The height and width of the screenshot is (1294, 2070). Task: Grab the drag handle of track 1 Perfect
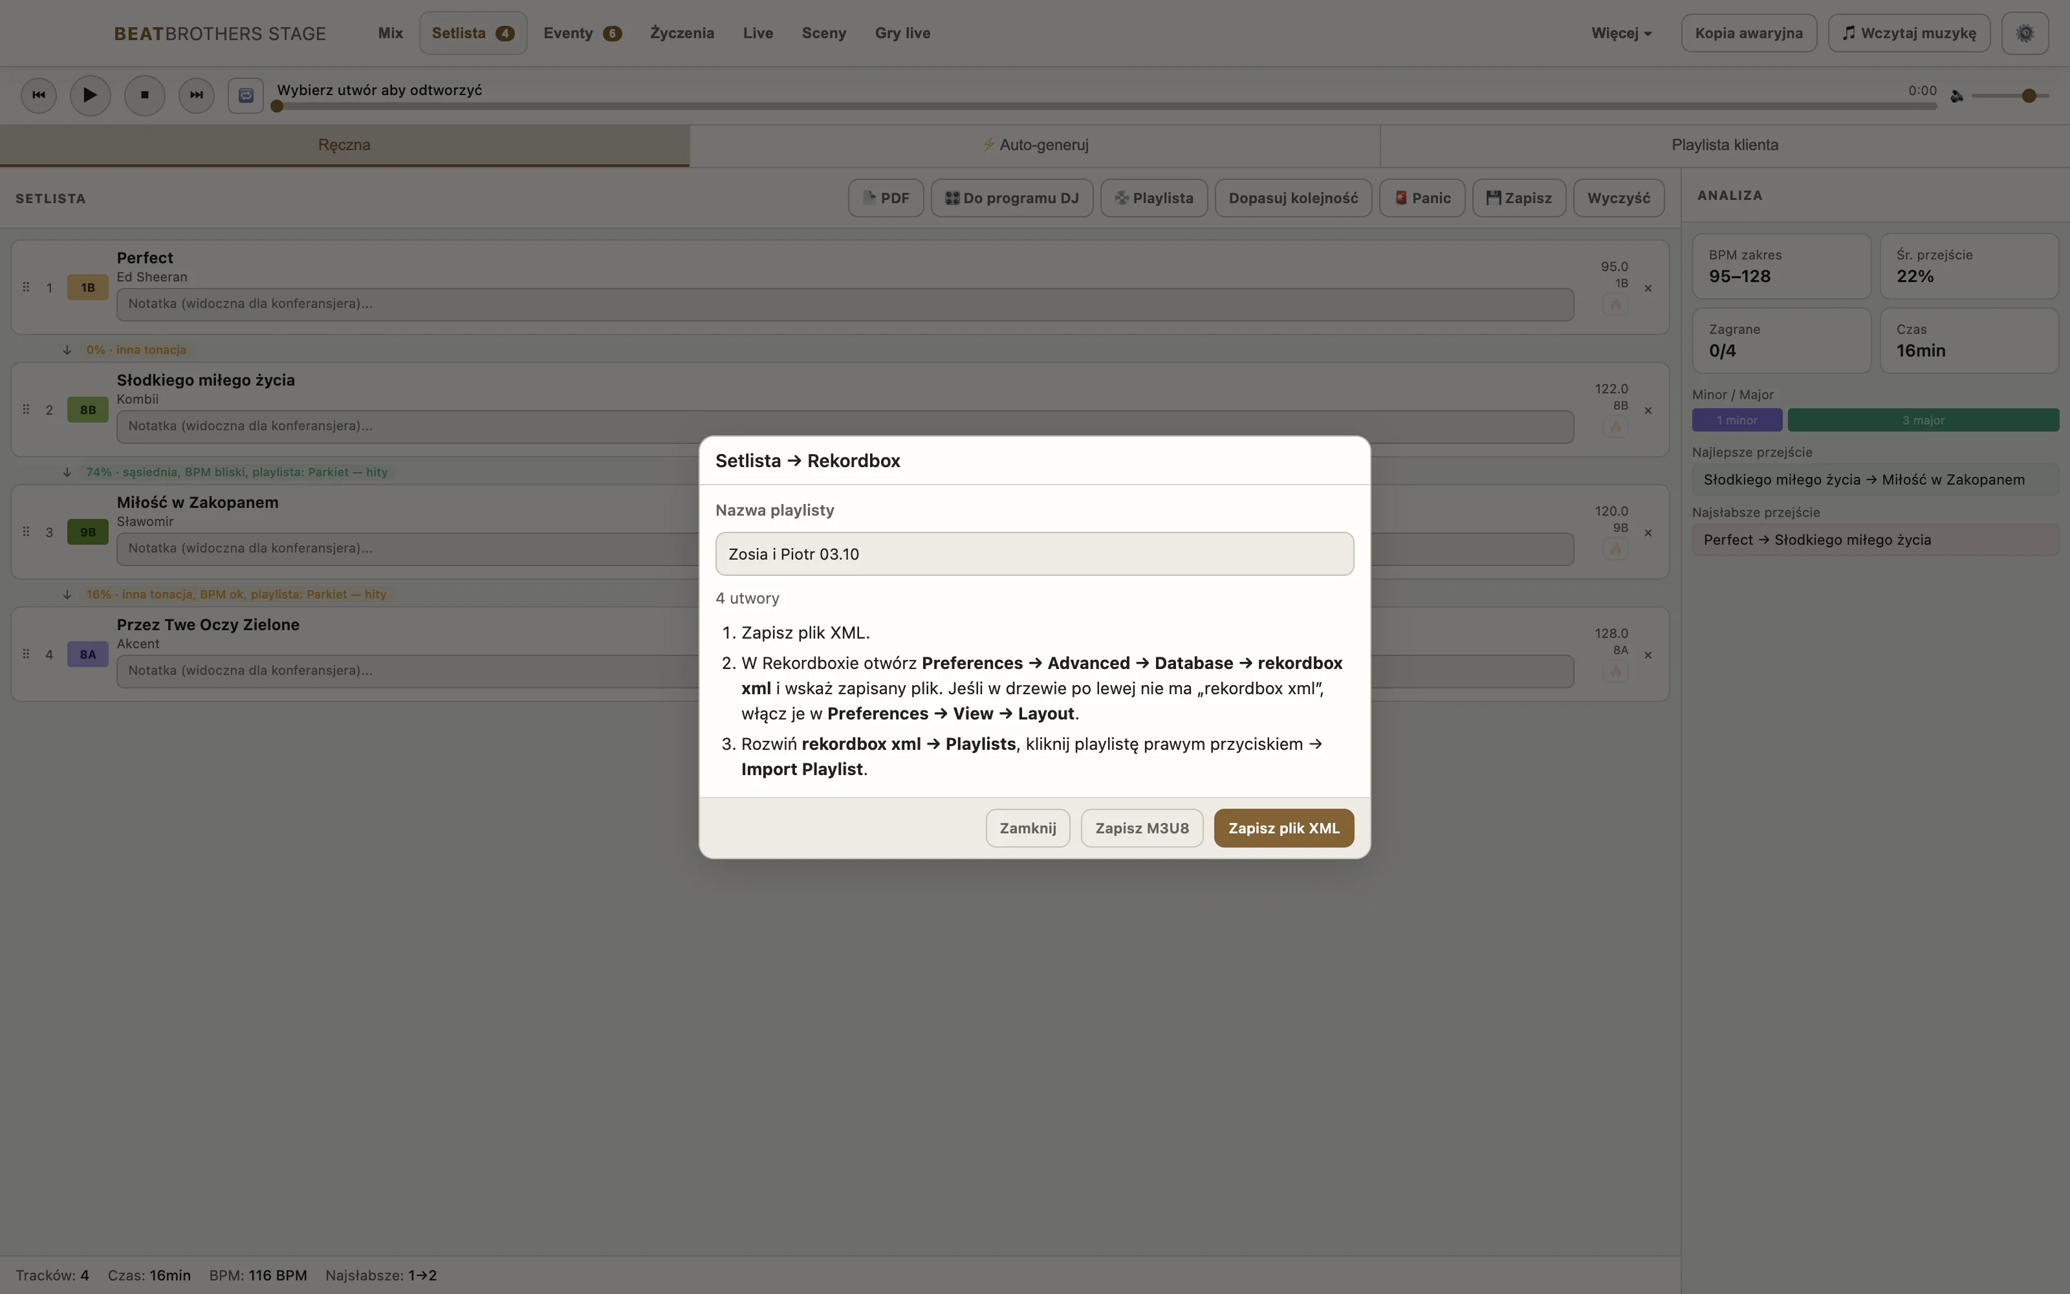coord(26,287)
